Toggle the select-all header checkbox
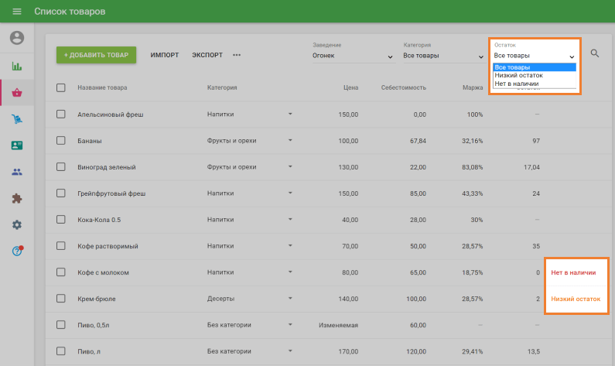This screenshot has height=366, width=615. [x=61, y=87]
